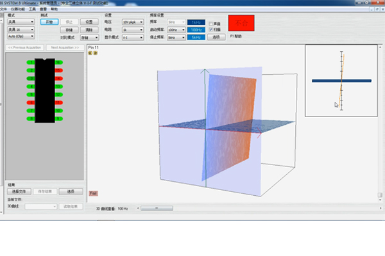385x256 pixels.
Task: Open the 文件 menu
Action: pyautogui.click(x=4, y=10)
